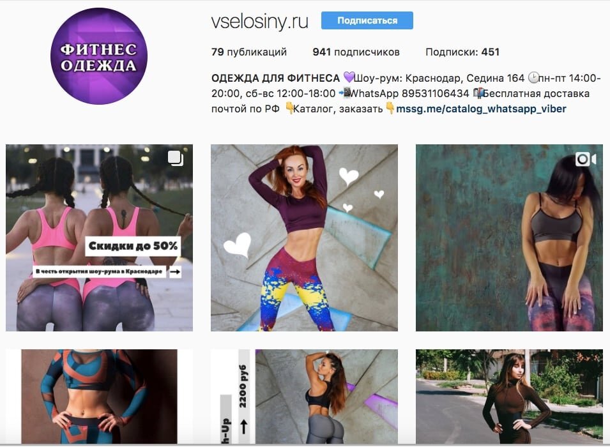This screenshot has width=610, height=447.
Task: Open the 2200 руб grey leggings post
Action: 304,397
